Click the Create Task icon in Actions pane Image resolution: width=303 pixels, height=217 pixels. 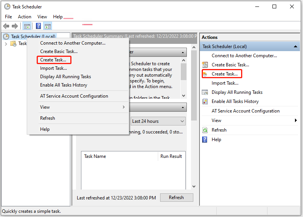tap(205, 74)
